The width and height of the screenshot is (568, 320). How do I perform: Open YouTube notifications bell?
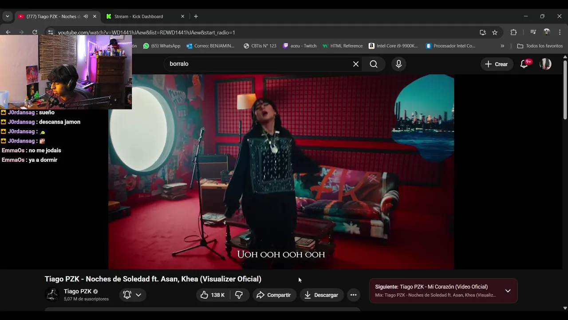click(524, 64)
